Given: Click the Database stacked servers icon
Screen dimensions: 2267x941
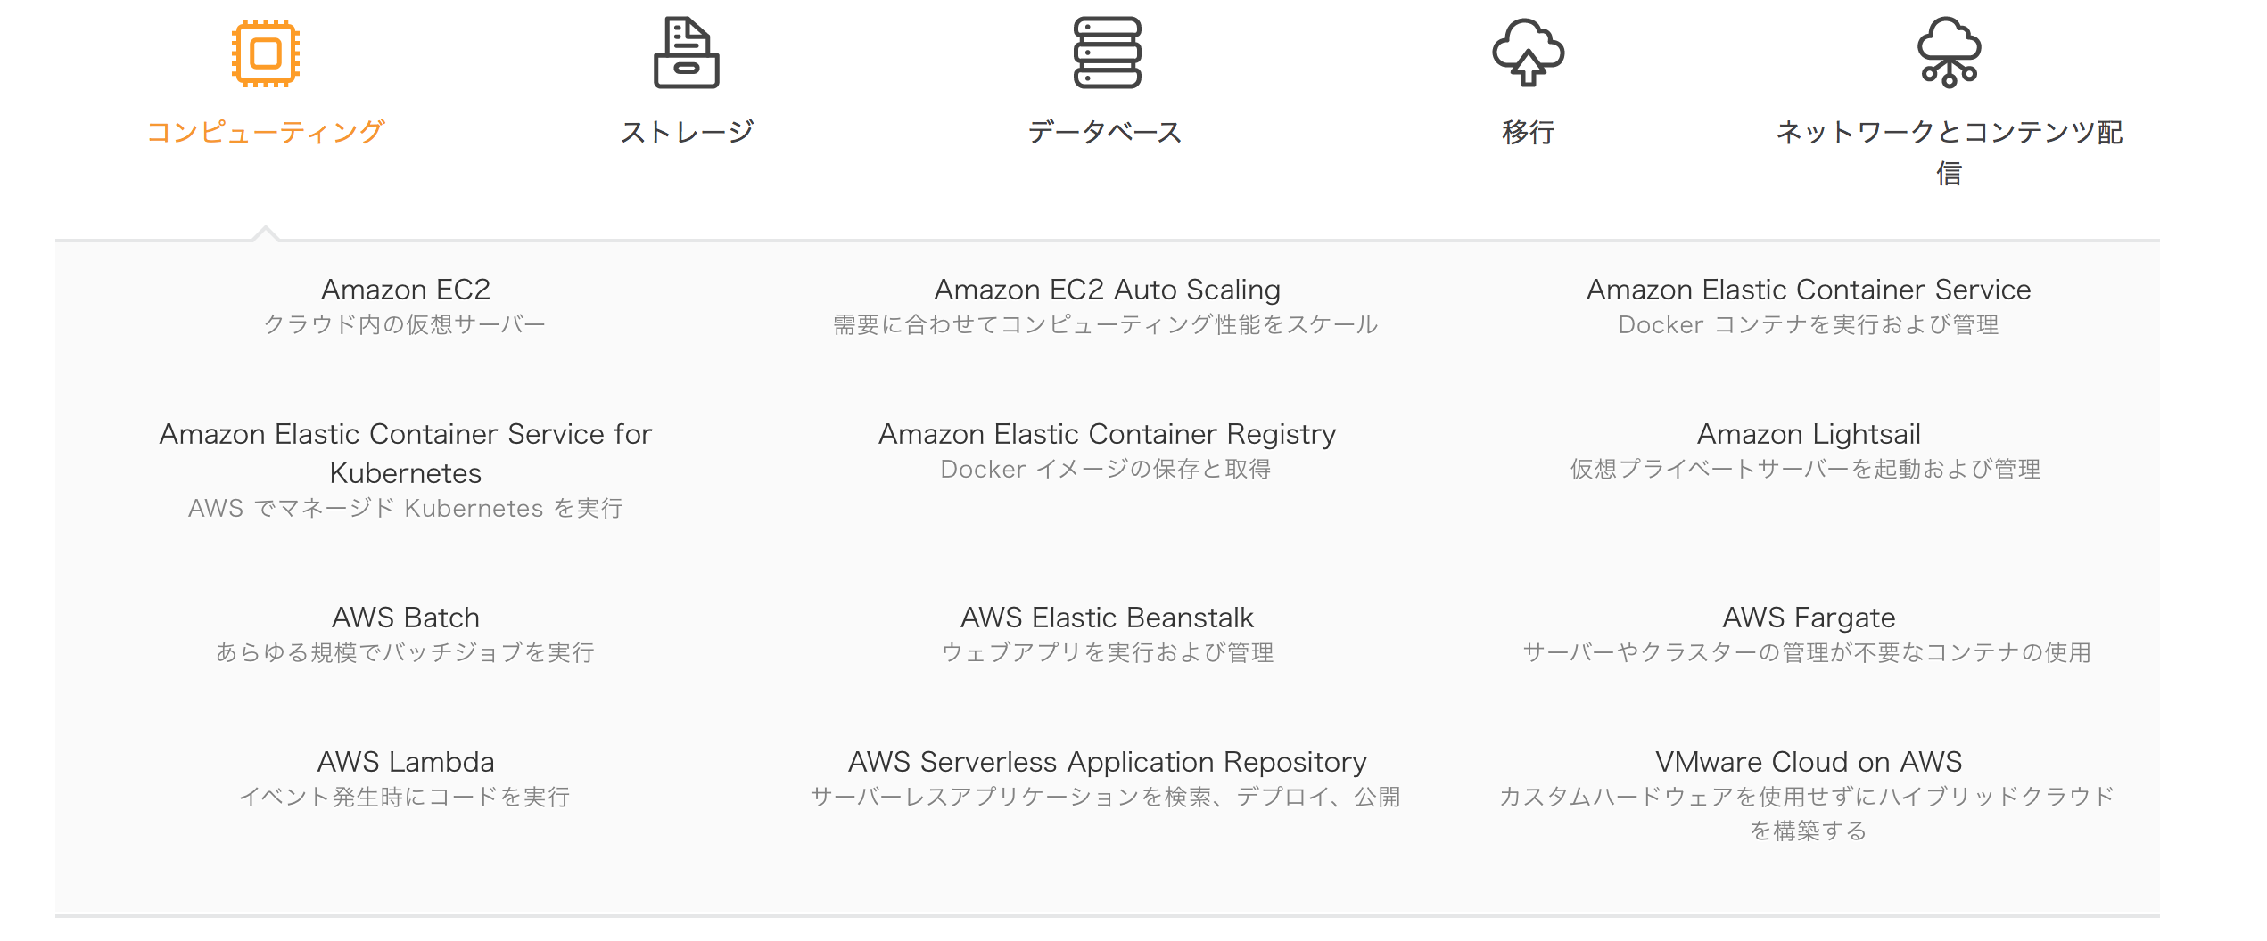Looking at the screenshot, I should pos(1107,53).
